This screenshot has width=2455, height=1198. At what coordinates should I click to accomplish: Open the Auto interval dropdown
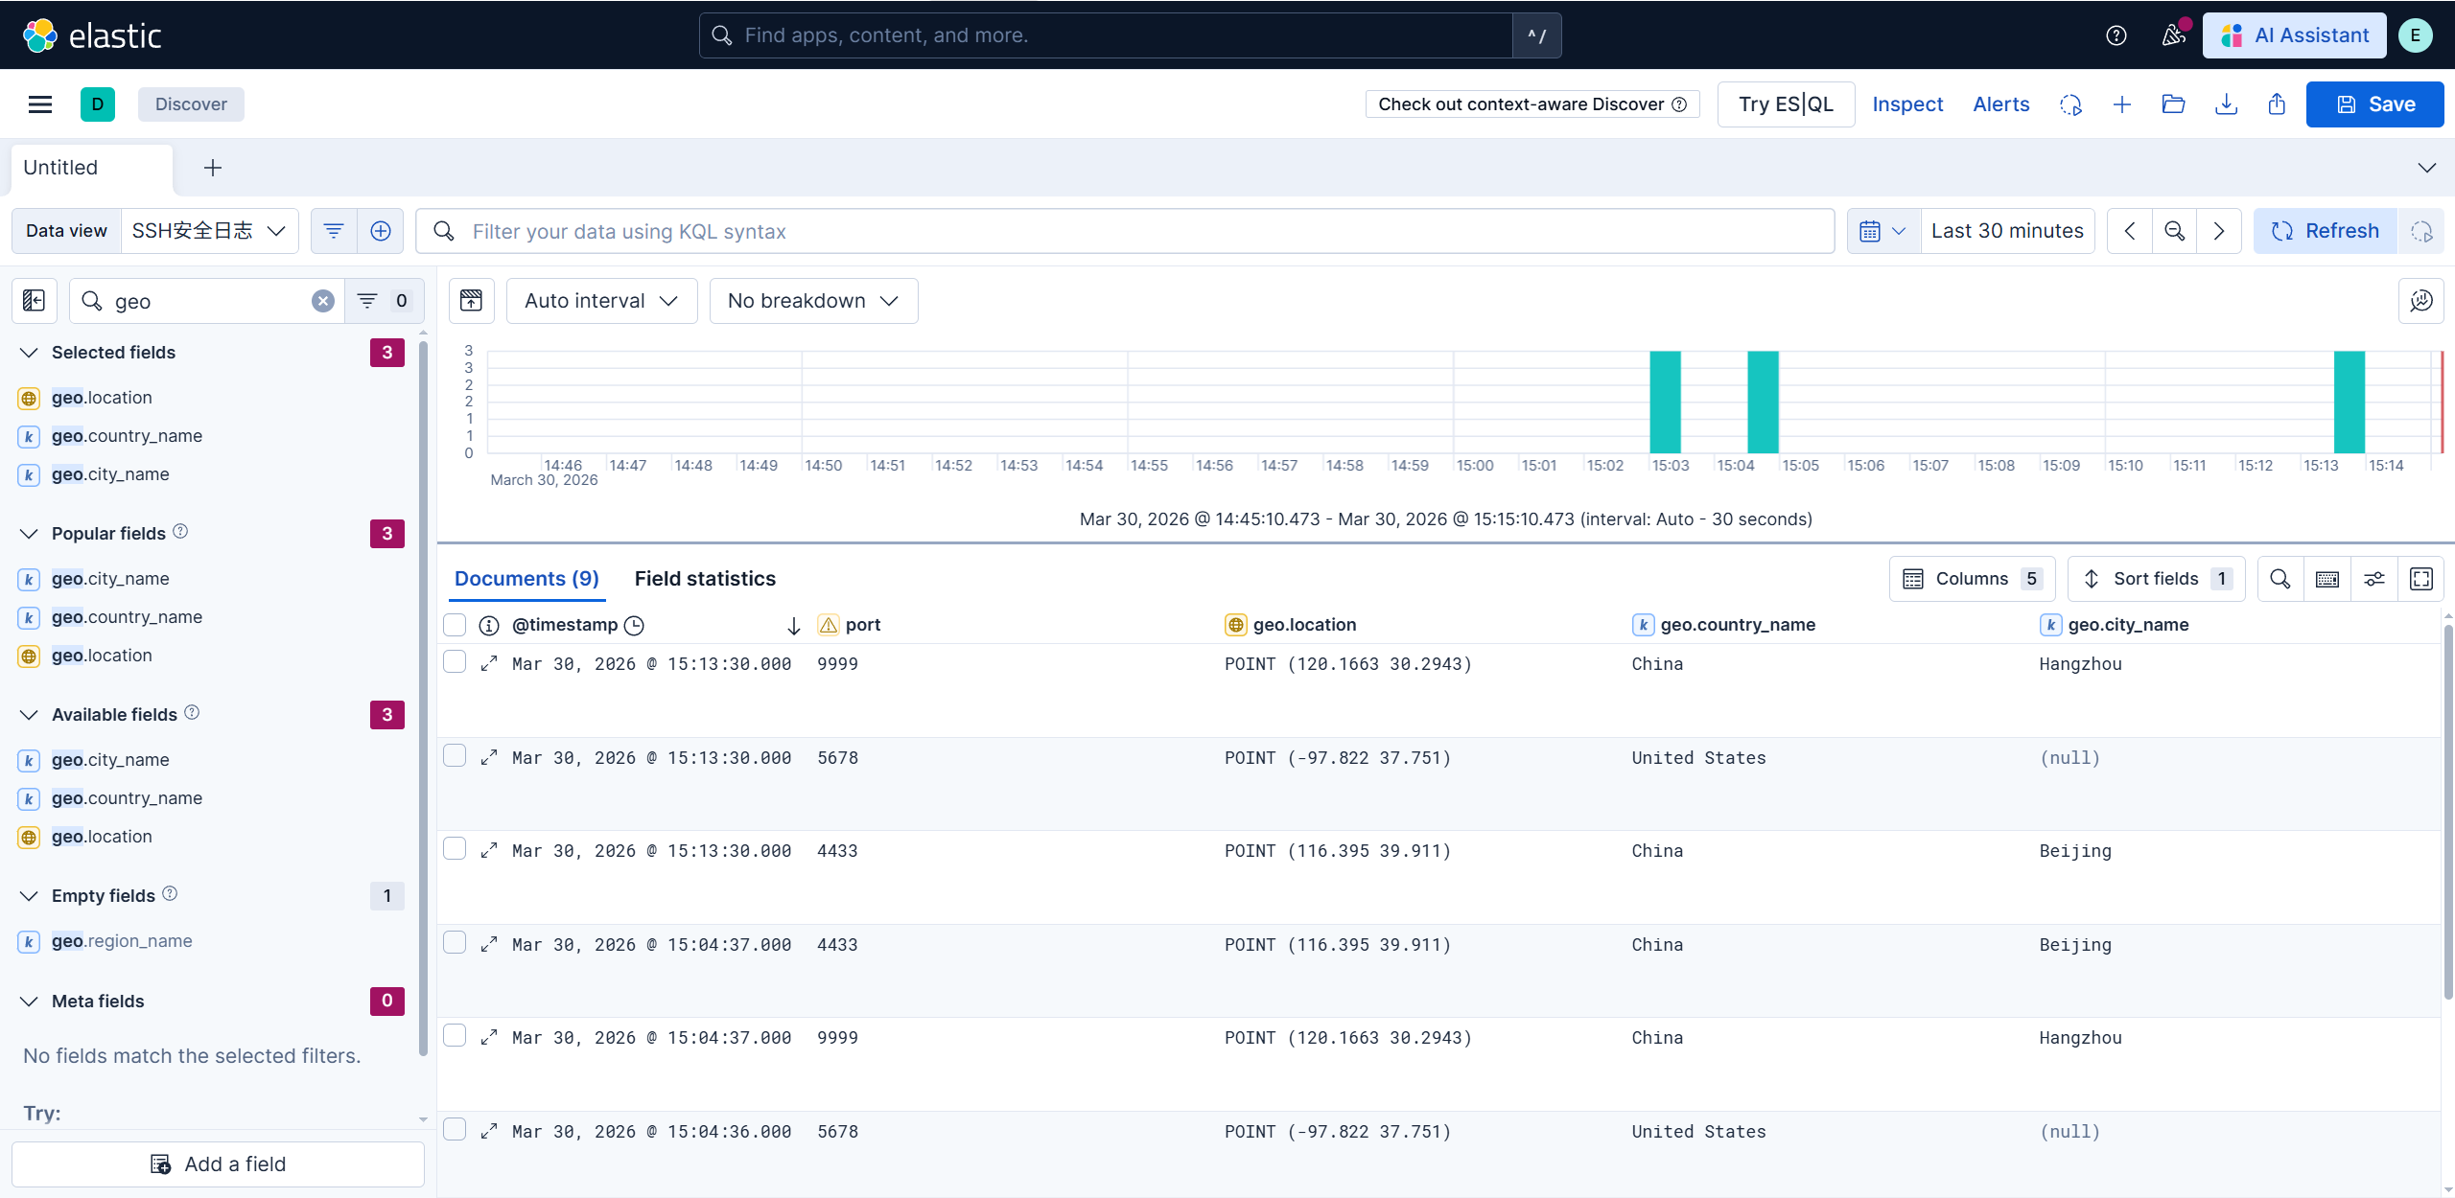601,301
